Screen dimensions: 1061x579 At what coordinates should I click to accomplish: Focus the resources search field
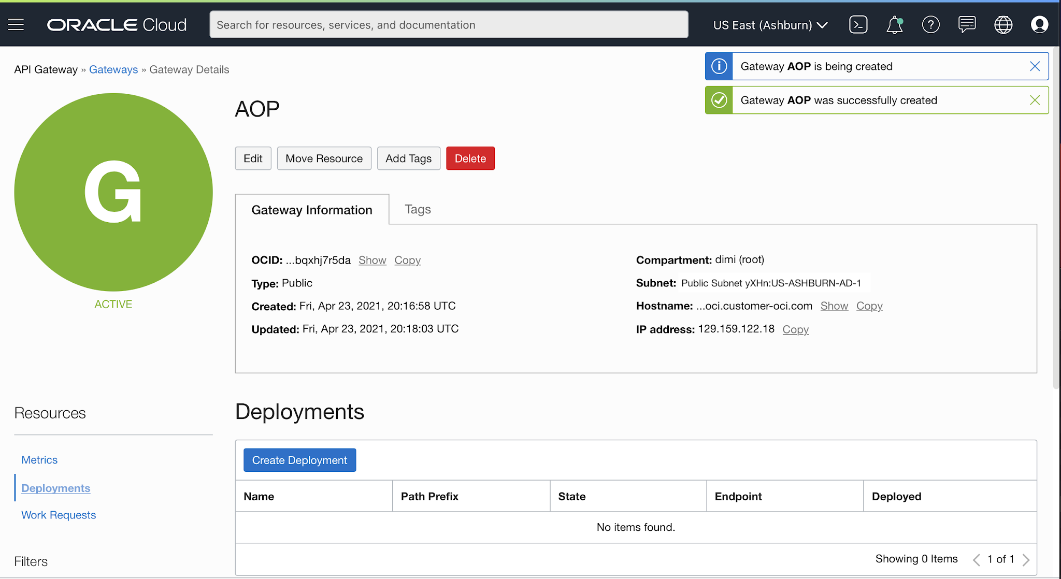tap(449, 25)
